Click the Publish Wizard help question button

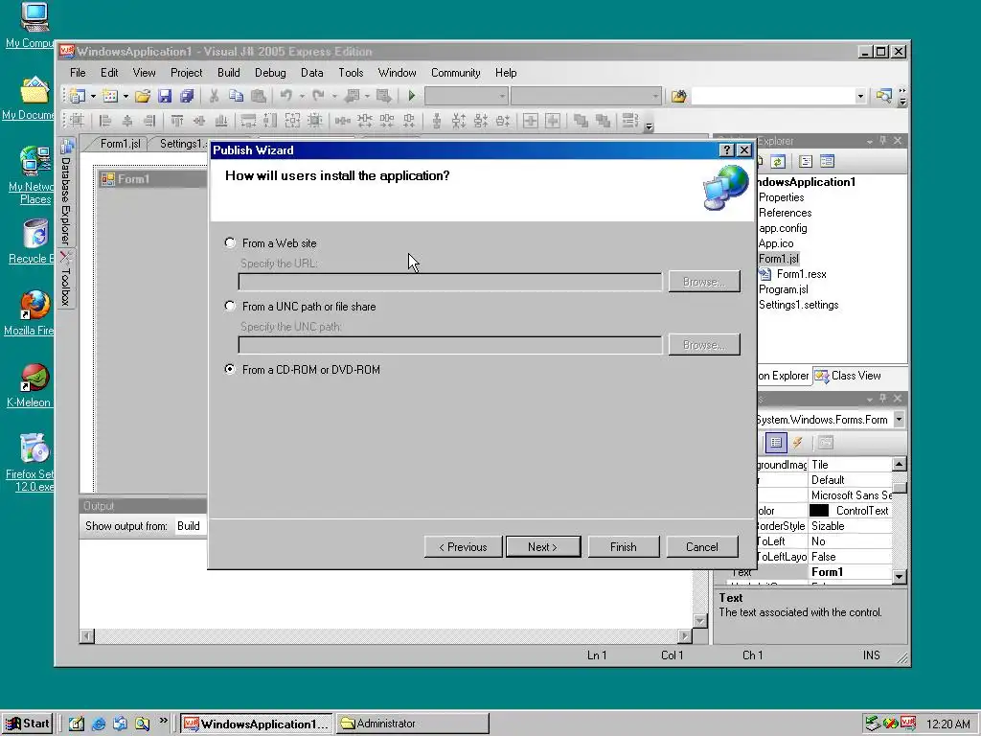[726, 150]
